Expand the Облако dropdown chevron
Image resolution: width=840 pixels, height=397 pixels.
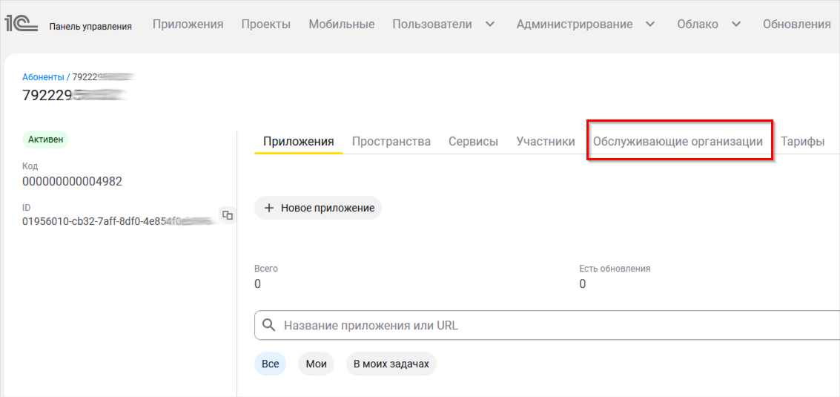pyautogui.click(x=736, y=24)
